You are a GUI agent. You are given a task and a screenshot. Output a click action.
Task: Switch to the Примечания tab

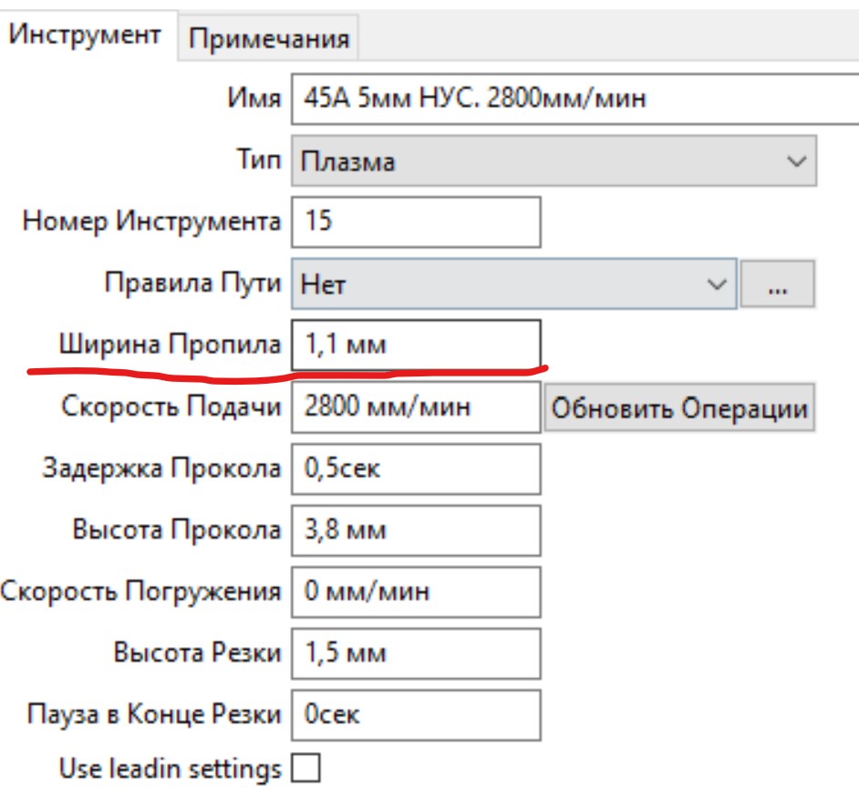click(270, 39)
